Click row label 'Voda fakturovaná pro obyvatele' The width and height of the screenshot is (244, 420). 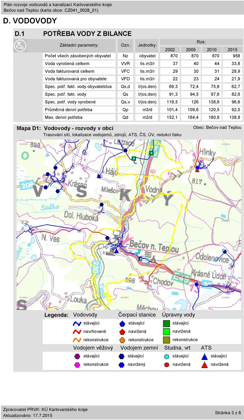point(76,79)
